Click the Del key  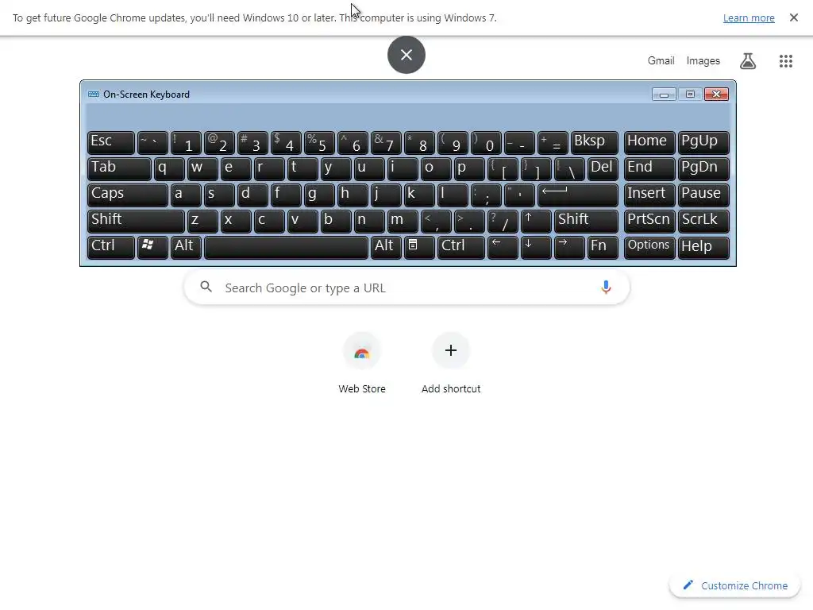(603, 168)
